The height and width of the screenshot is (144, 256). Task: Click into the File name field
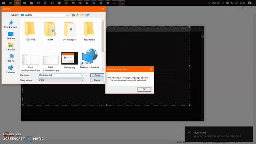tap(60, 75)
